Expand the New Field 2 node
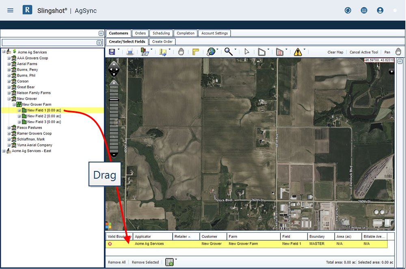The image size is (406, 269). tap(19, 116)
